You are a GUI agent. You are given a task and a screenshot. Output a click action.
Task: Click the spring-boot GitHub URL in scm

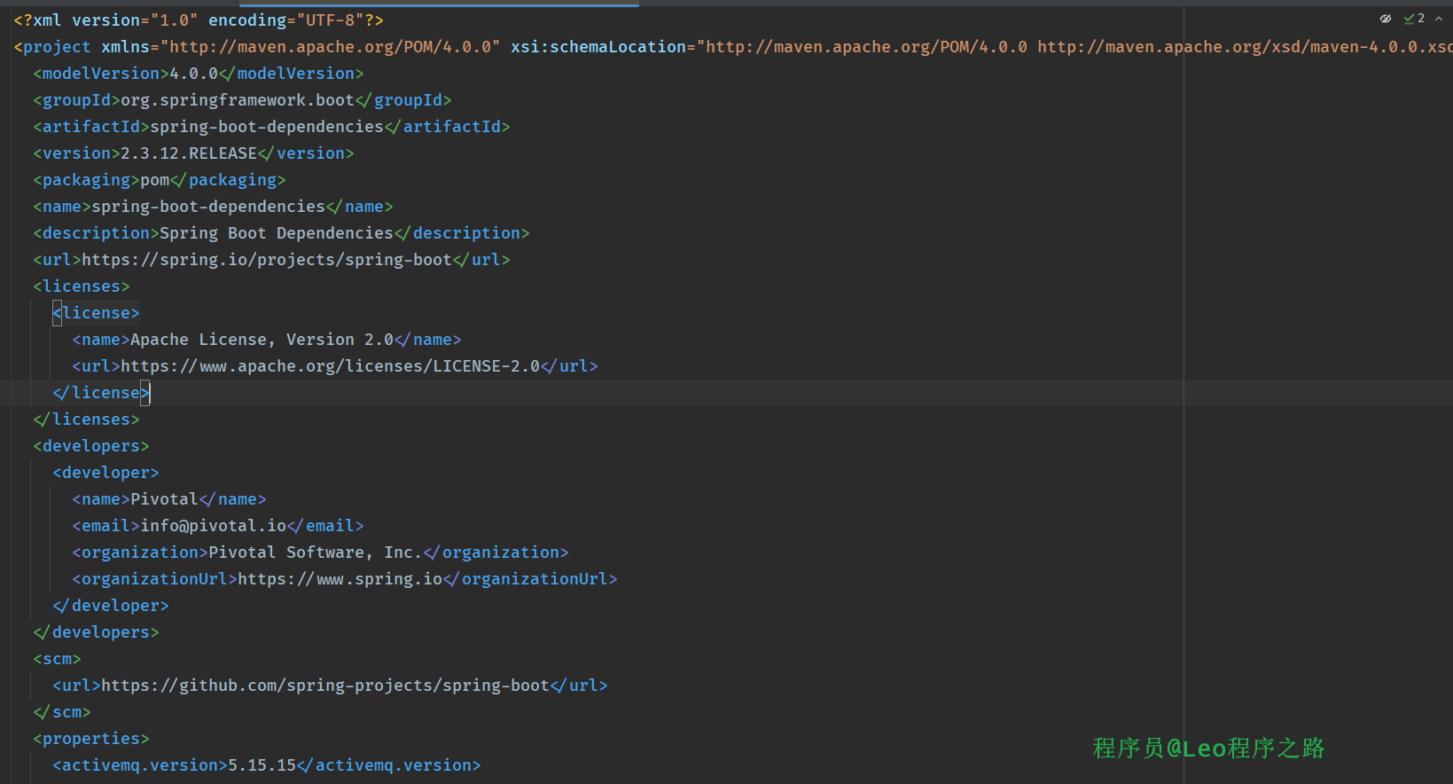coord(325,686)
